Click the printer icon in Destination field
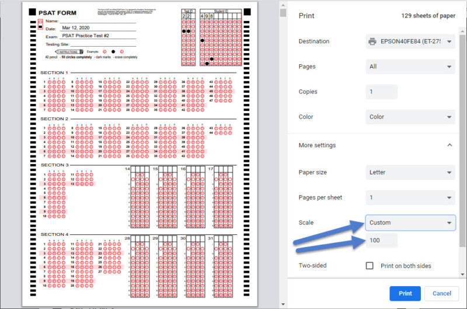This screenshot has height=309, width=467. point(372,41)
